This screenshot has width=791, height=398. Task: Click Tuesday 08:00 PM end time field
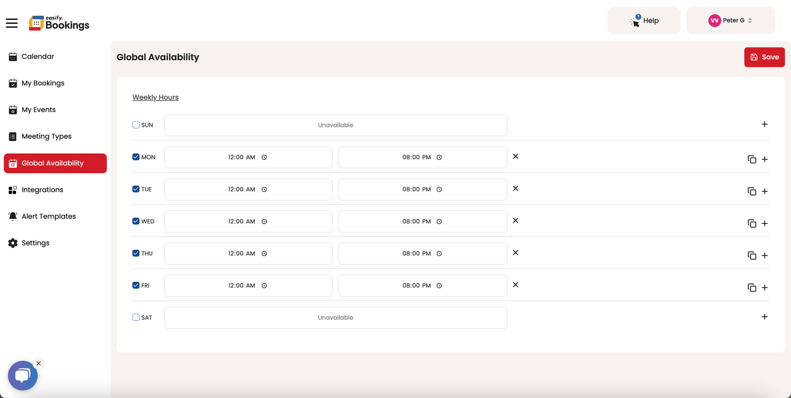(x=423, y=189)
